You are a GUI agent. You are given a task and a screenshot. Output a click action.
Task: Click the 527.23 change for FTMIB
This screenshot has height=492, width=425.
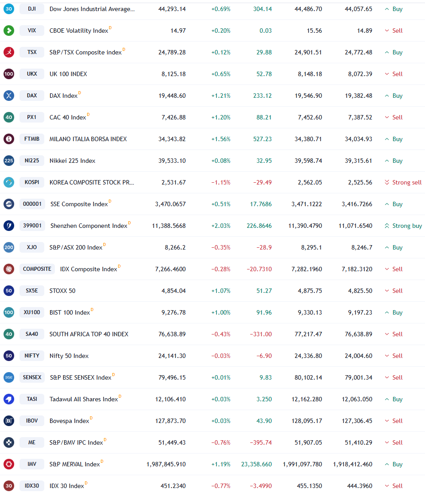(263, 139)
